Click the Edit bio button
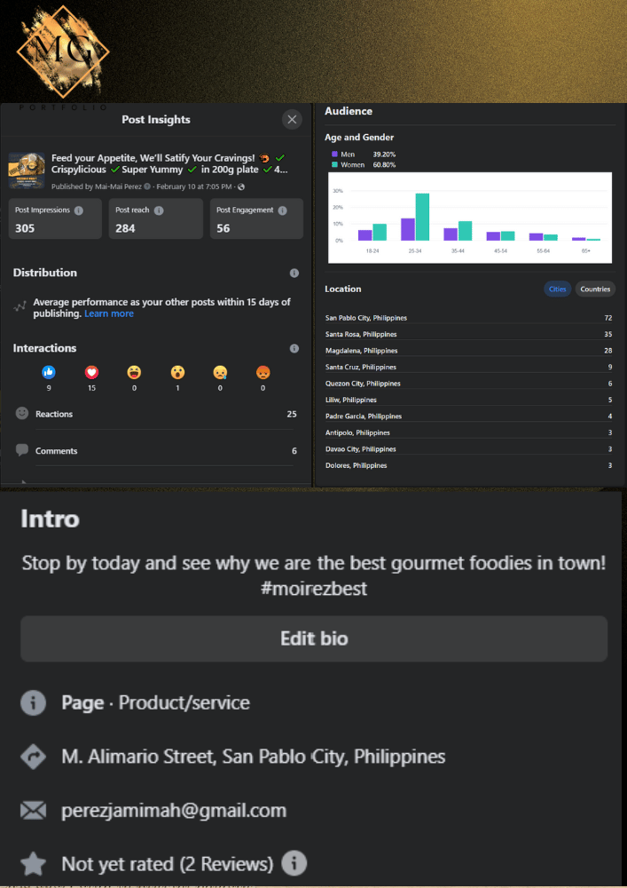627x888 pixels. pos(314,638)
